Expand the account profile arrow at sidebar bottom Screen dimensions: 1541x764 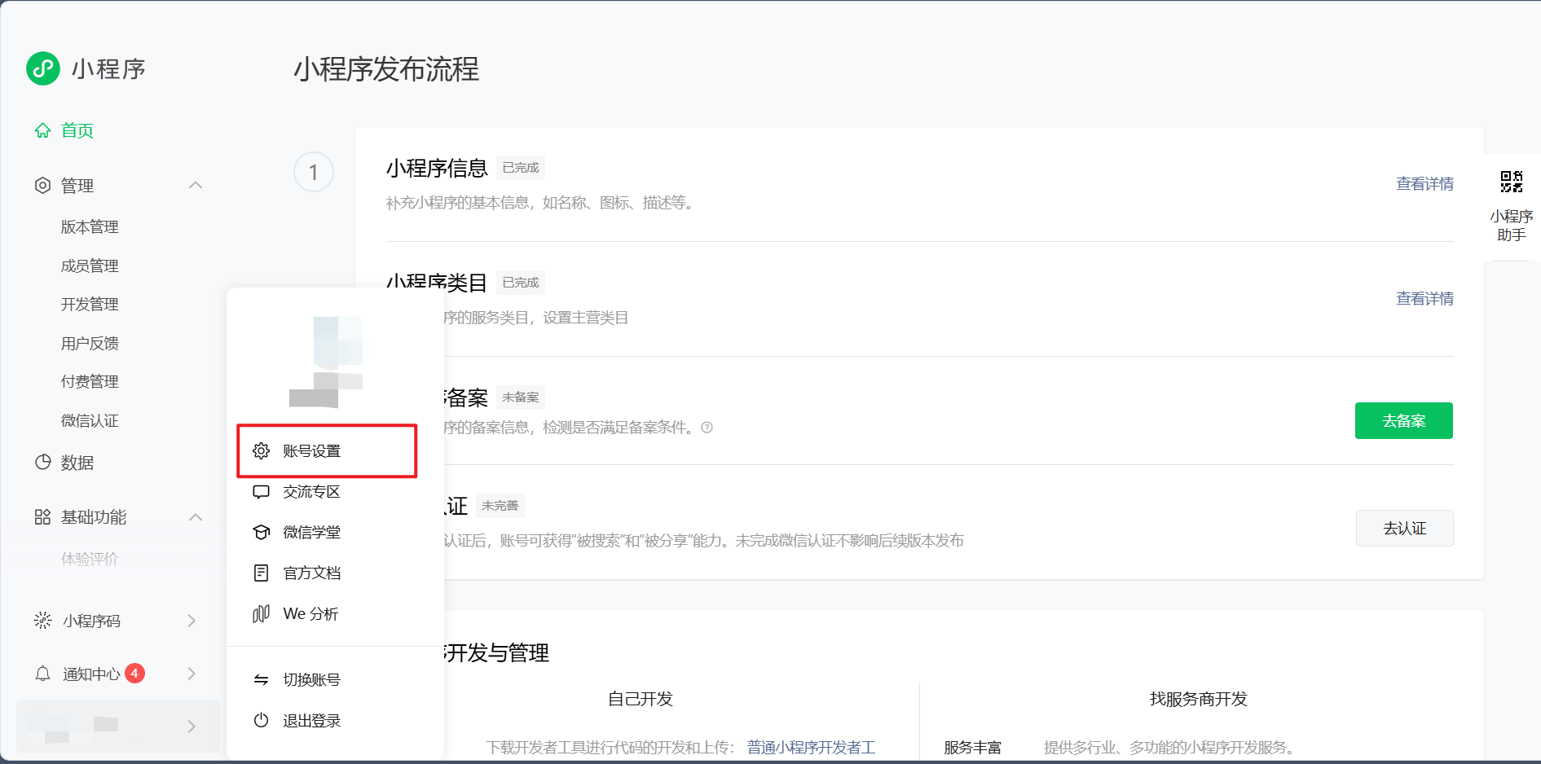coord(192,727)
